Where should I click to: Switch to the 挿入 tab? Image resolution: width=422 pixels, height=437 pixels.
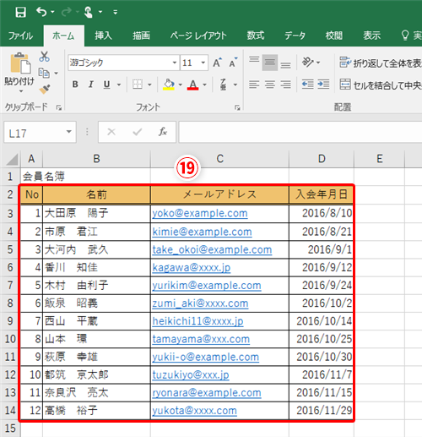coord(103,36)
